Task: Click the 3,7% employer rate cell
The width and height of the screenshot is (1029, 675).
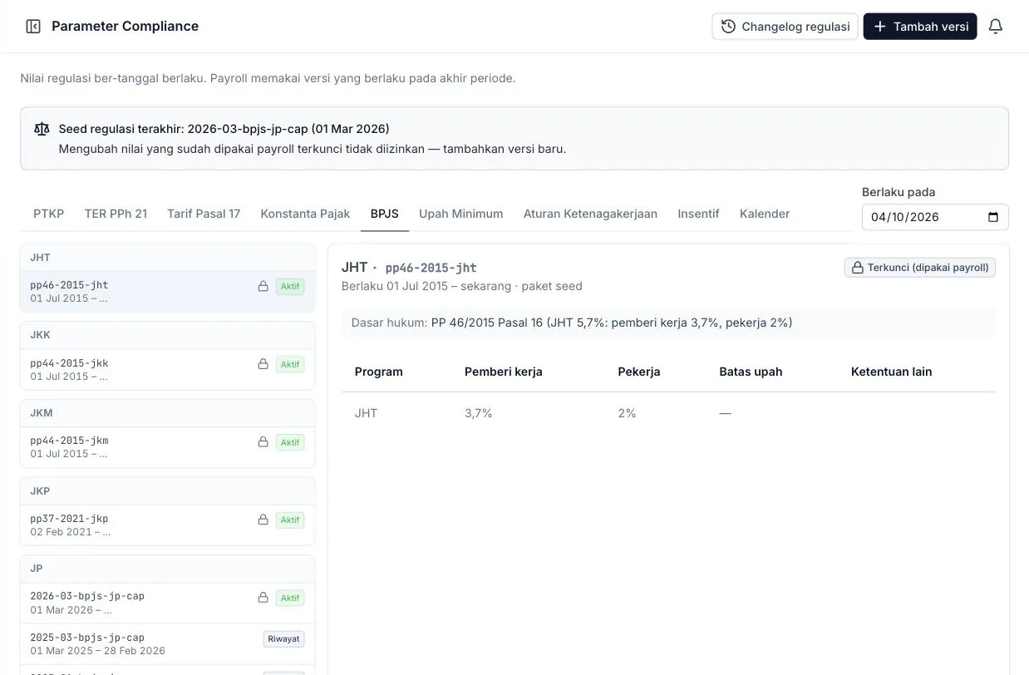Action: tap(478, 413)
